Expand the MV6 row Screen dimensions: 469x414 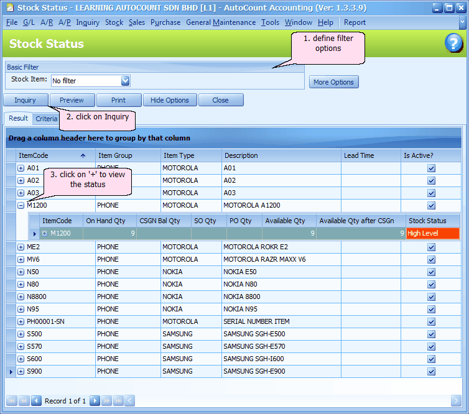tap(21, 259)
